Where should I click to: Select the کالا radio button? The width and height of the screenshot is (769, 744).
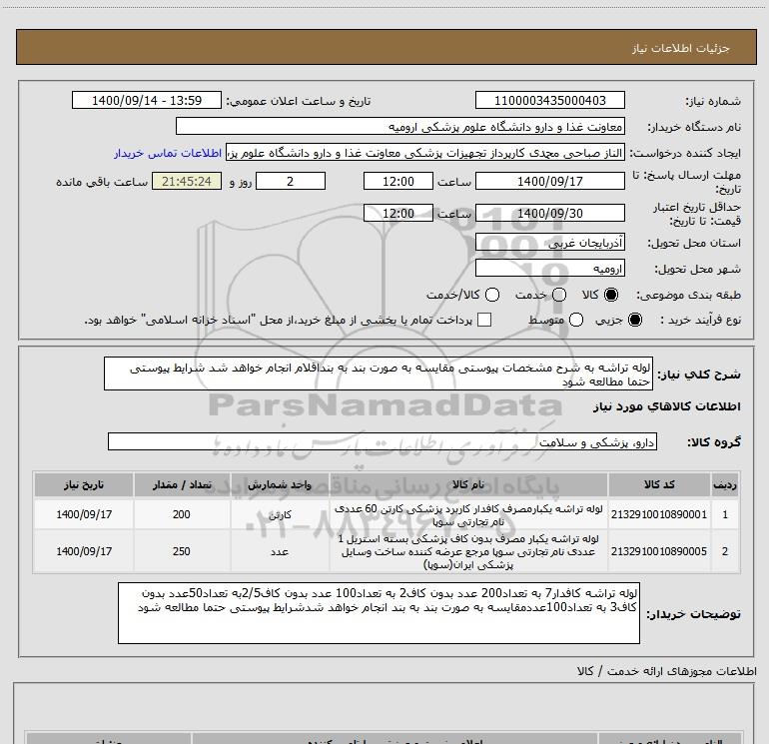tap(611, 295)
